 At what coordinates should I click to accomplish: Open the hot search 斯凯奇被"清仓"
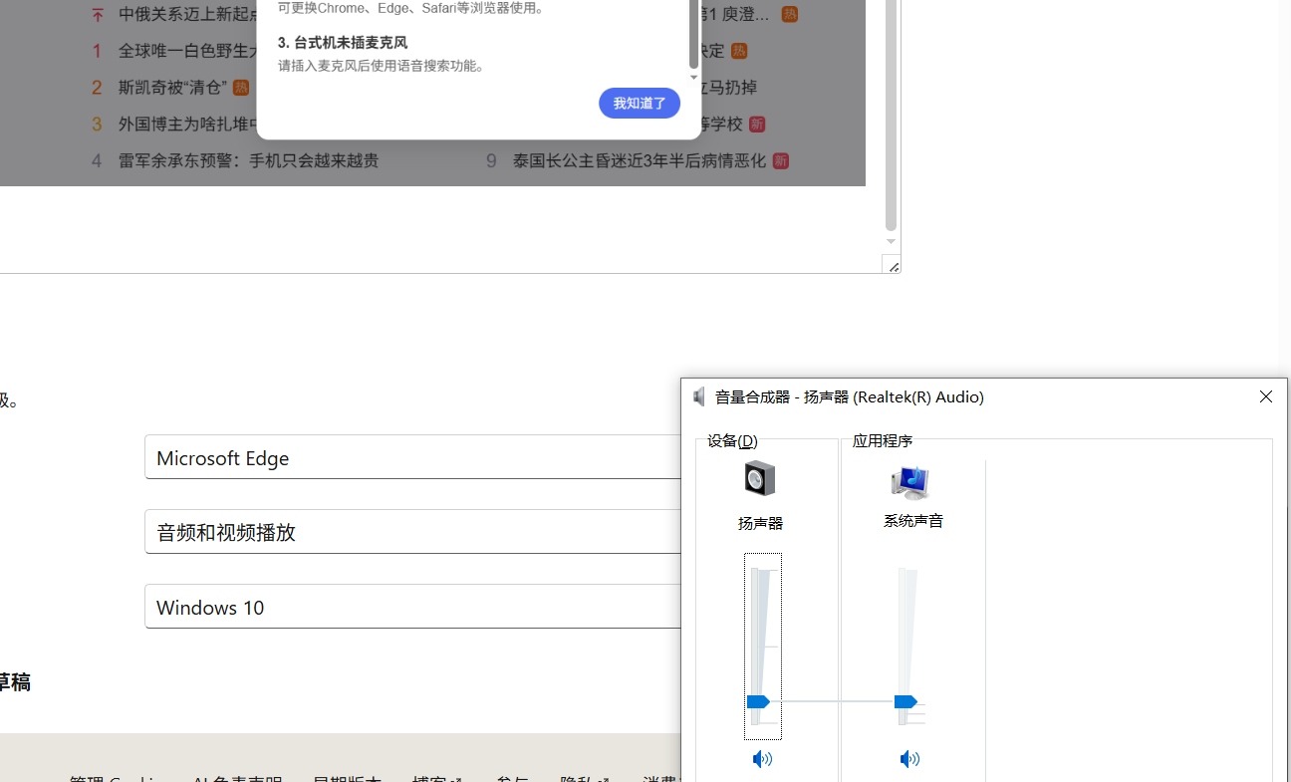coord(172,88)
